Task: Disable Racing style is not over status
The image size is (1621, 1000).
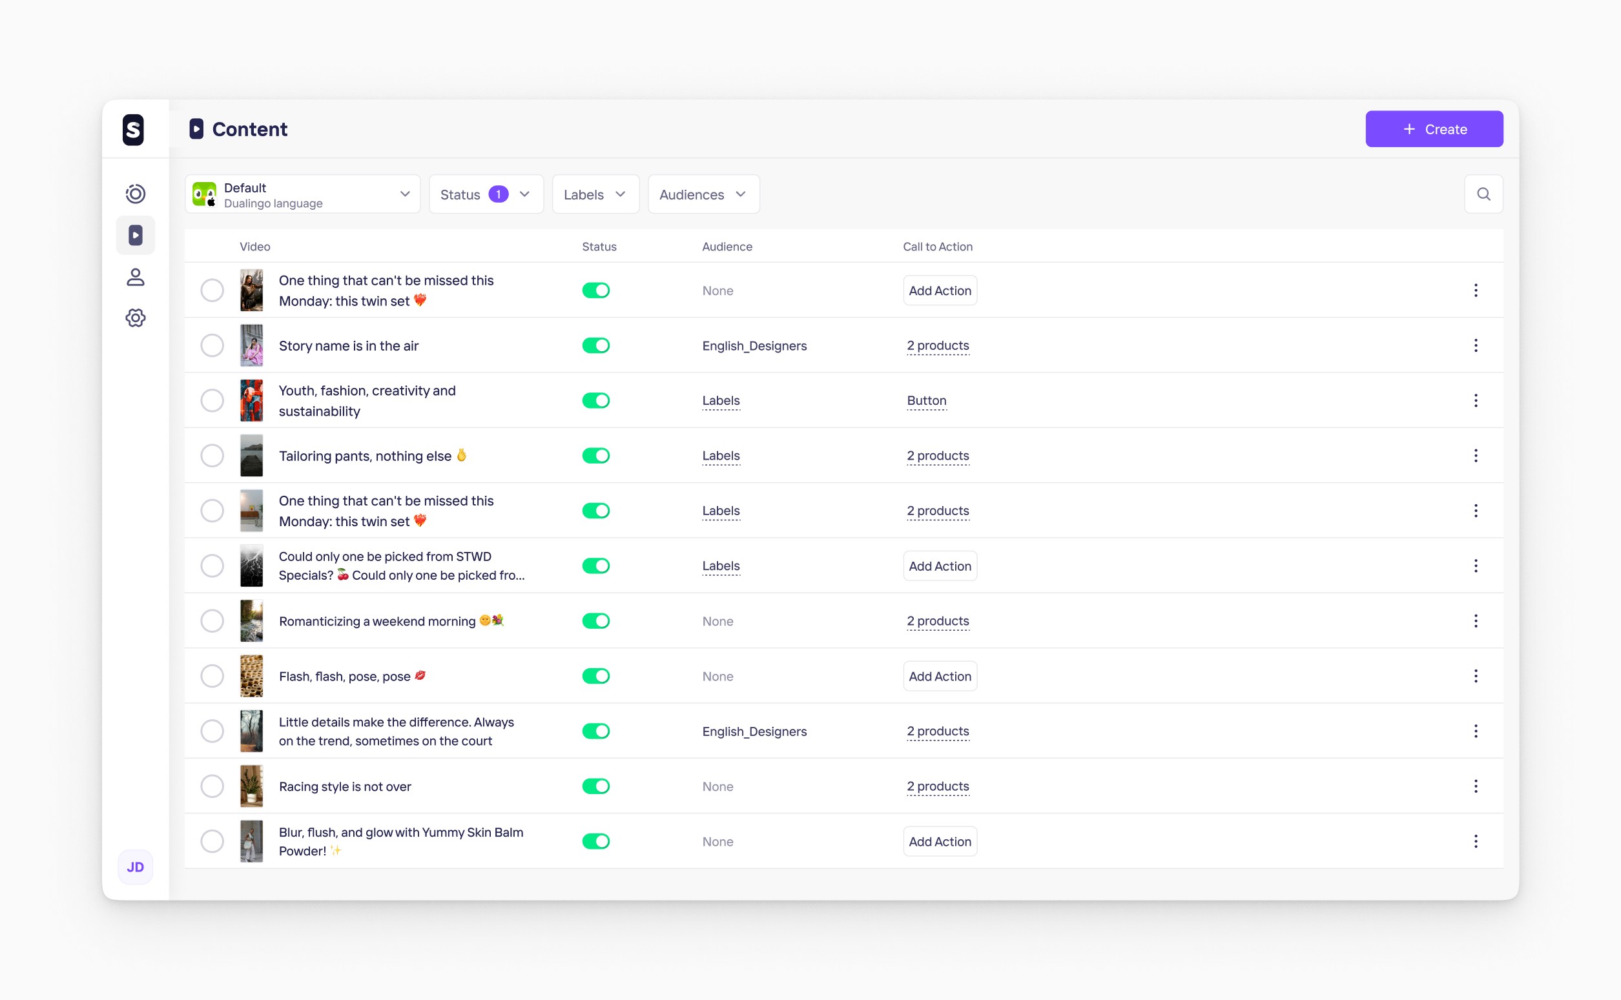Action: [595, 786]
